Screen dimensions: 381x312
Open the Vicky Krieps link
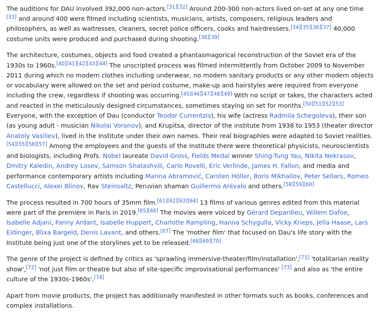click(x=294, y=222)
